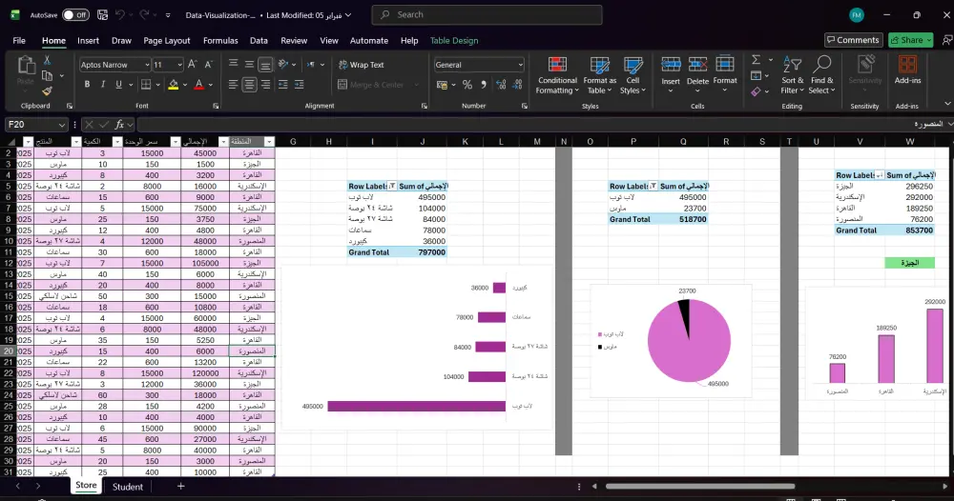
Task: Click the New Sheet plus icon
Action: (180, 486)
